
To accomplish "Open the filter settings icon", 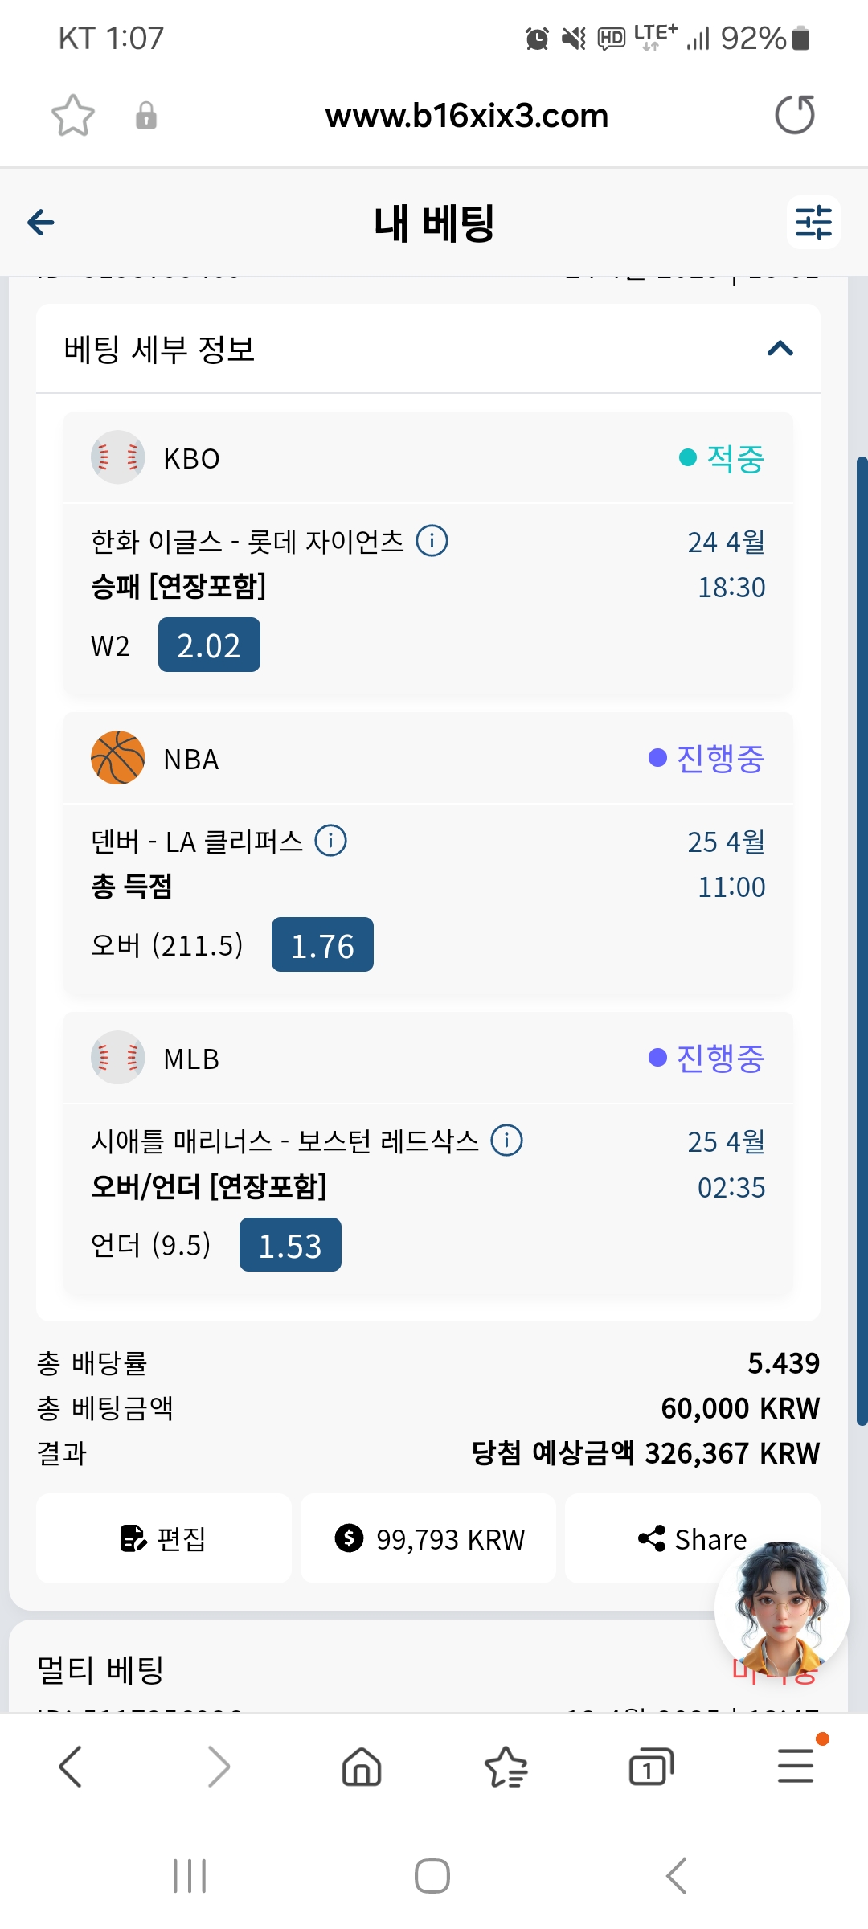I will tap(813, 223).
